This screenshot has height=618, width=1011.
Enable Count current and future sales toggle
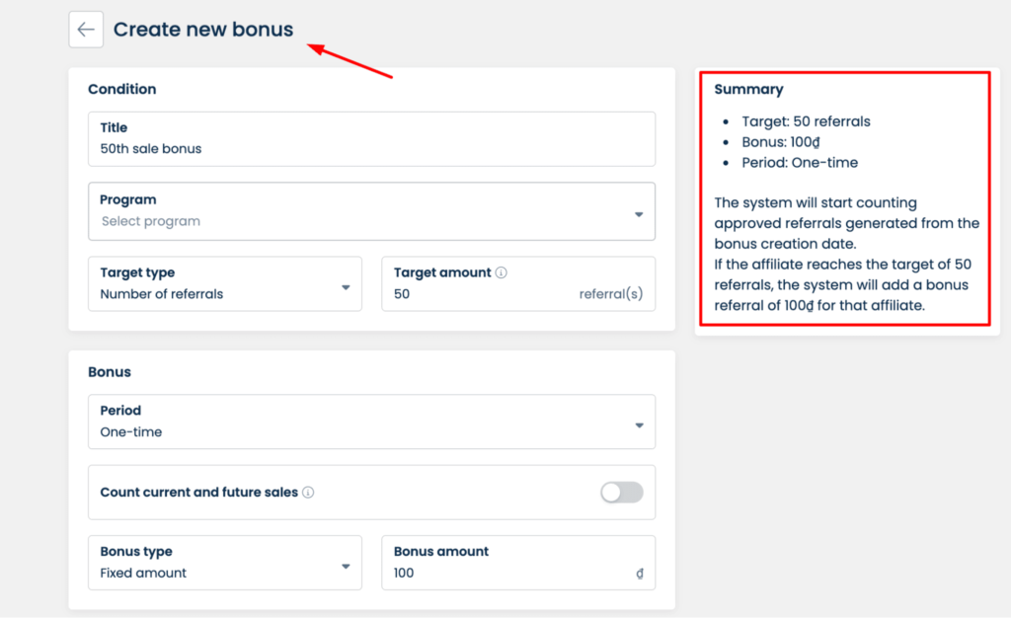point(621,493)
